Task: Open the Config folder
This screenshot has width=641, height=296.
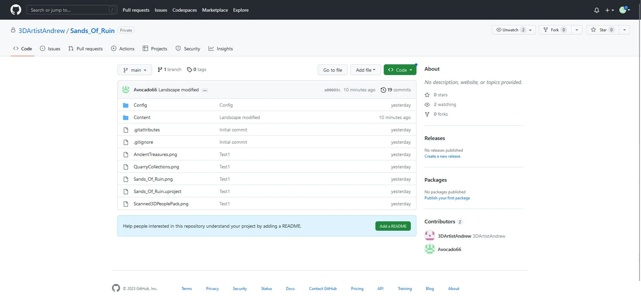Action: pos(140,105)
